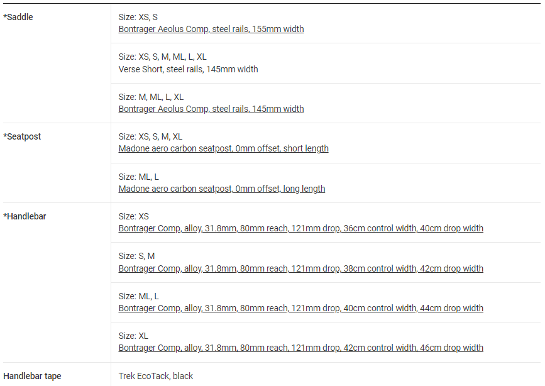
Task: Click handlebar "Size: S, M" text
Action: click(x=136, y=256)
